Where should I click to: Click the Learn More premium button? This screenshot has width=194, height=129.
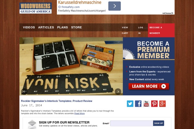click(149, 86)
